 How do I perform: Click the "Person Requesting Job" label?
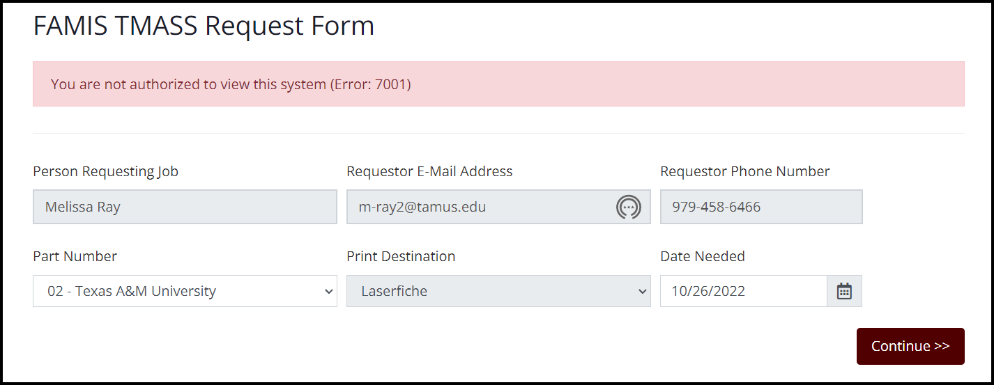tap(105, 171)
